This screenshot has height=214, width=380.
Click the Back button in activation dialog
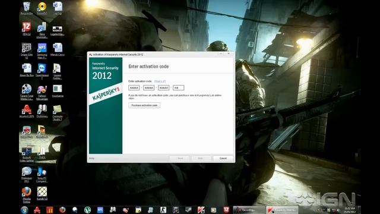180,159
